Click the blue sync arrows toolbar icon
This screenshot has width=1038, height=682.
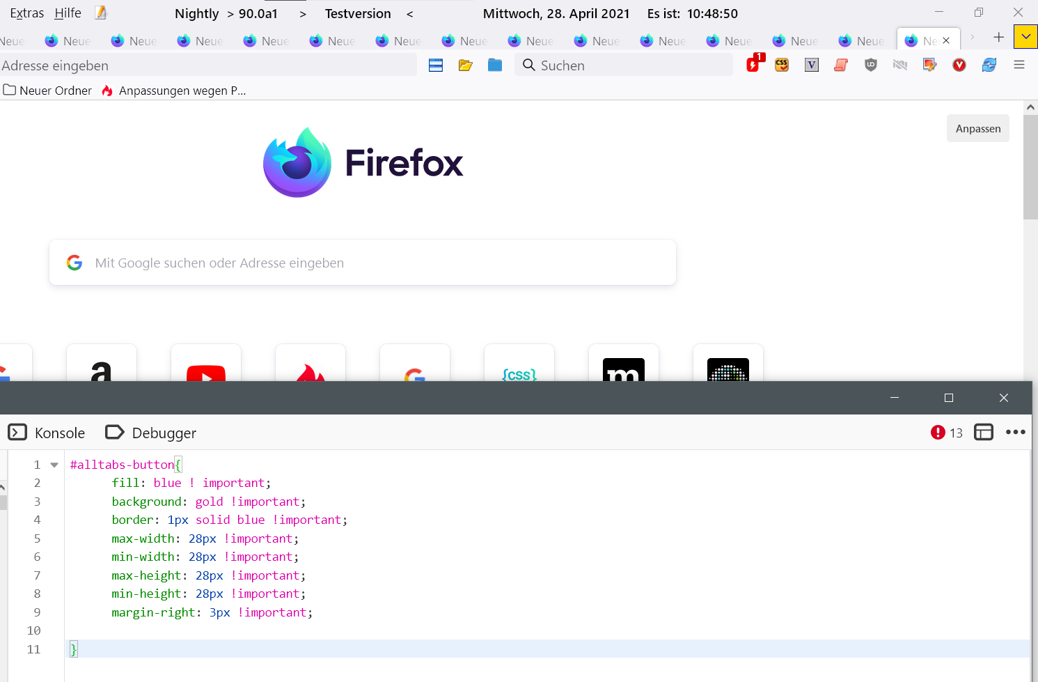(x=989, y=65)
